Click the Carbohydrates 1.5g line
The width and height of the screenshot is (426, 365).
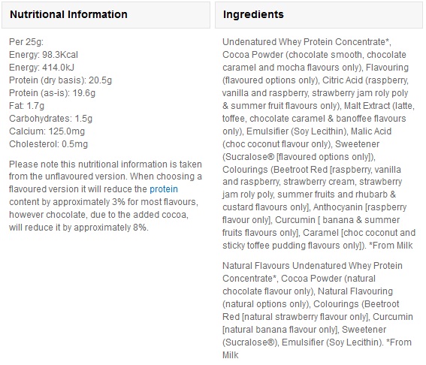pos(51,119)
